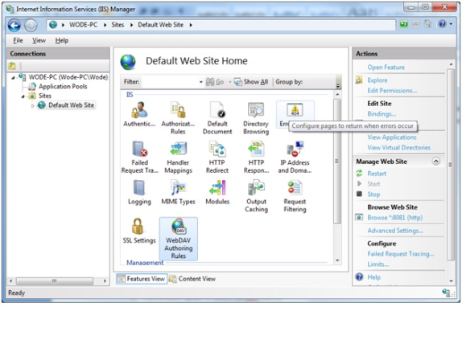
Task: Click the Connections horizontal scrollbar thumb
Action: (x=55, y=281)
